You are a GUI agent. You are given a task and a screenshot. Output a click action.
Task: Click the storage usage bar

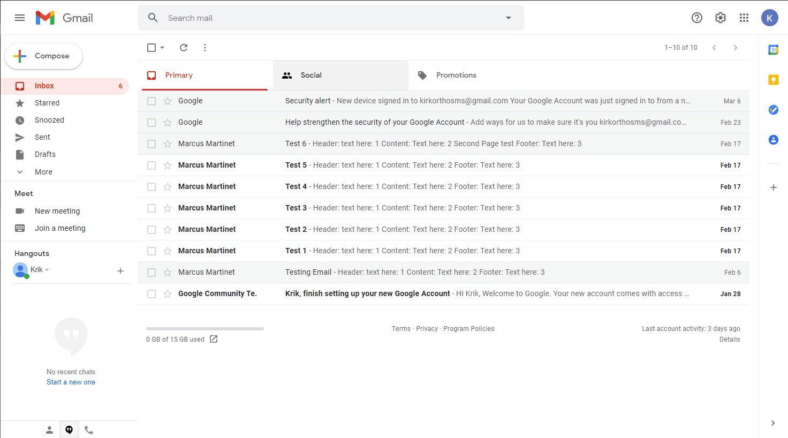[205, 329]
